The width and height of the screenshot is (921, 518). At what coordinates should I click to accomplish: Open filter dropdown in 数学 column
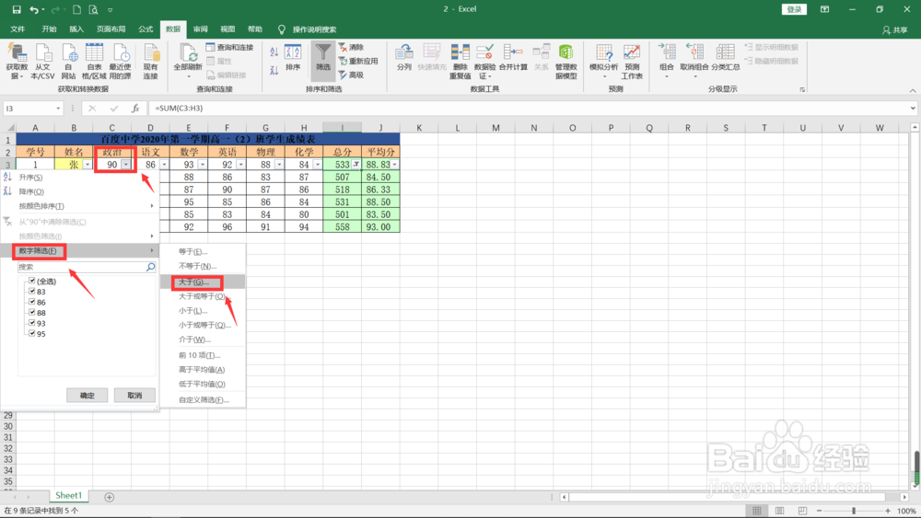pyautogui.click(x=203, y=165)
